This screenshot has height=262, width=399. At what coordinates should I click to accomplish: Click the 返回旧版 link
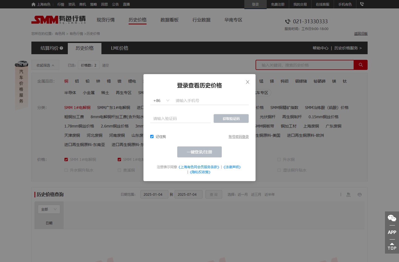(x=361, y=34)
